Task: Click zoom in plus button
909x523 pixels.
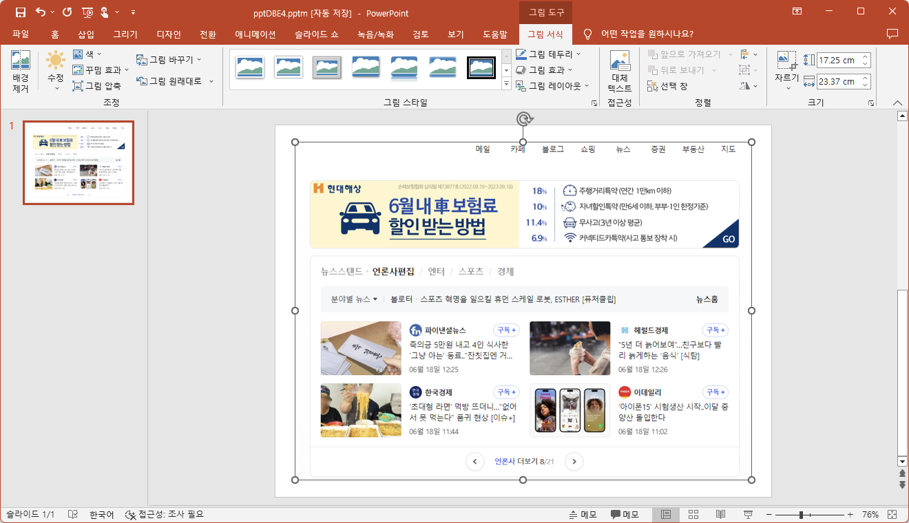Action: (x=850, y=515)
